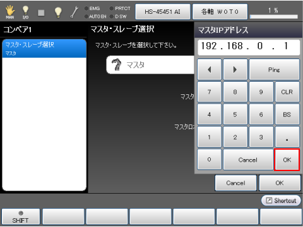Viewport: 303px width, 227px height.
Task: Open the 各軸 W0 T0 selector
Action: 220,12
